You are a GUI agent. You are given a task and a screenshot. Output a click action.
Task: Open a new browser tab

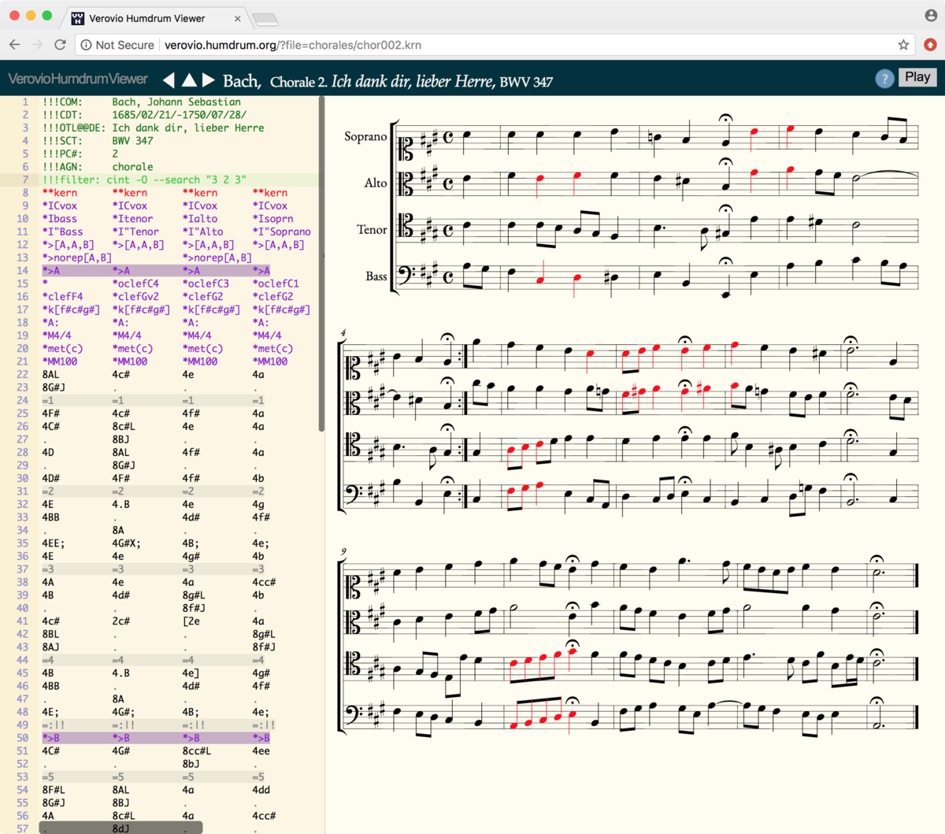(265, 20)
